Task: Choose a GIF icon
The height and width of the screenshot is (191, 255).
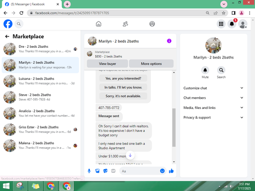Action: click(113, 171)
